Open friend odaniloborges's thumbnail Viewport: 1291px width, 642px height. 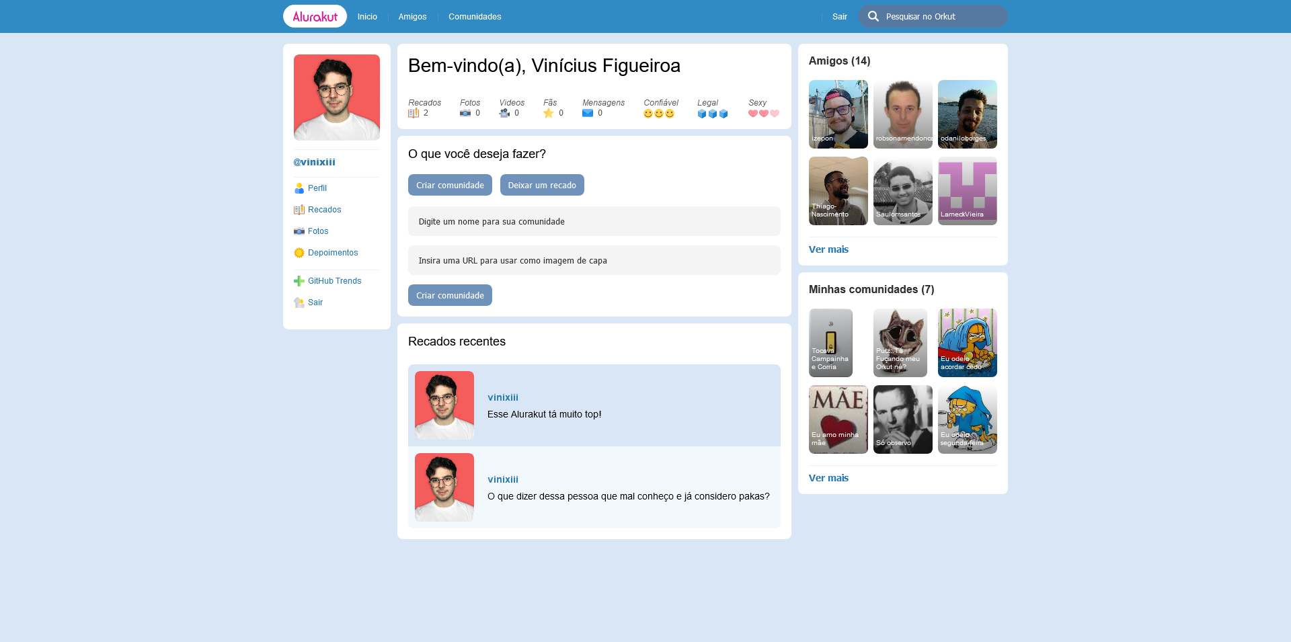[968, 114]
